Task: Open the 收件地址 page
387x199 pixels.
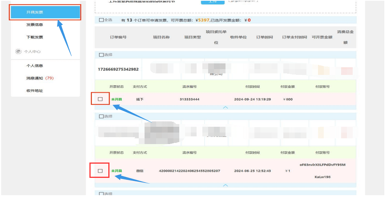Action: 35,91
